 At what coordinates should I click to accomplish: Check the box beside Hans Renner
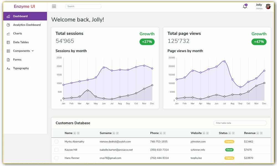pos(56,158)
